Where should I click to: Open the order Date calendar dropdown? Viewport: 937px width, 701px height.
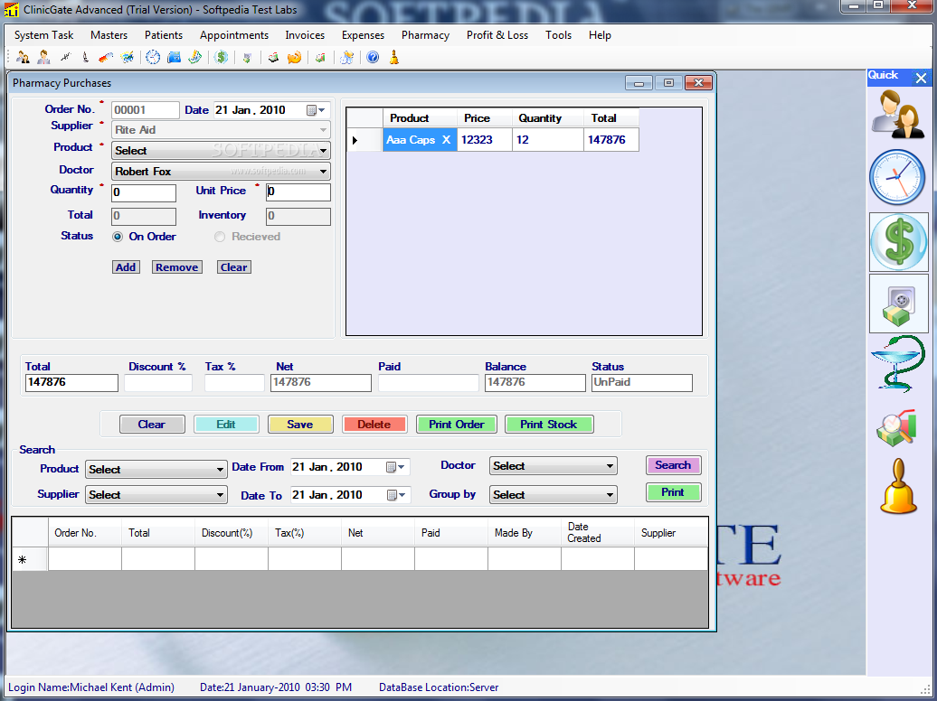coord(316,110)
